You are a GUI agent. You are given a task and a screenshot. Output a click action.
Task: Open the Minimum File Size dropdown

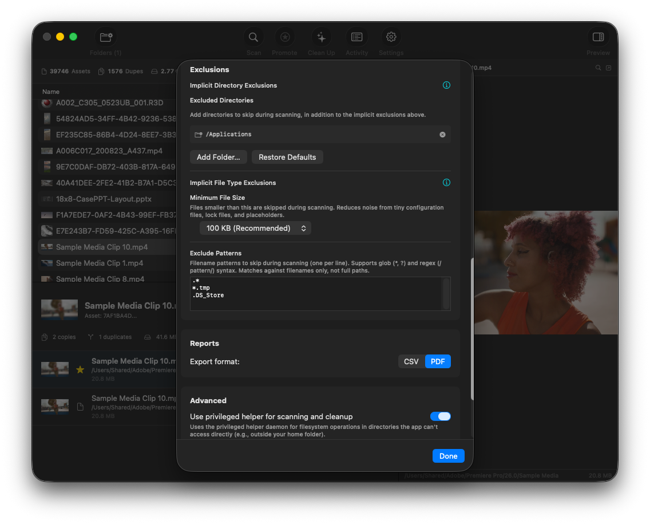tap(255, 228)
